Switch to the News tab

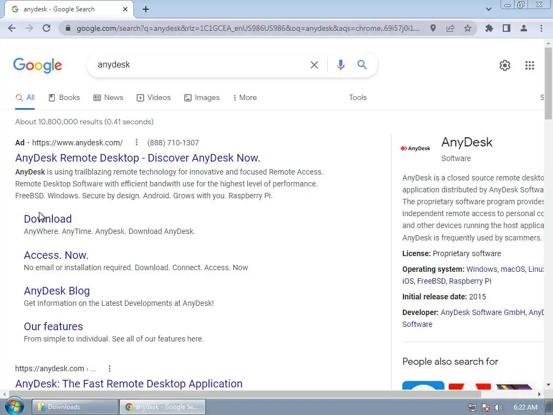click(x=108, y=98)
